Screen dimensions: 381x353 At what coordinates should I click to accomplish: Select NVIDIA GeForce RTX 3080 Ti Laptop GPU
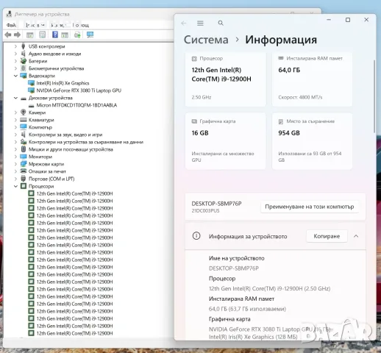(79, 90)
